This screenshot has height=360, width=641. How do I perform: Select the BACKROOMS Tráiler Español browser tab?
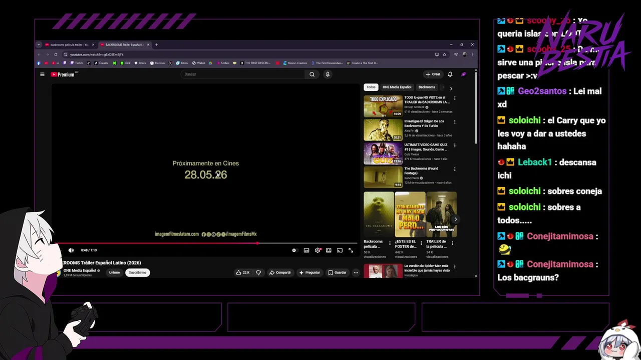coord(124,44)
